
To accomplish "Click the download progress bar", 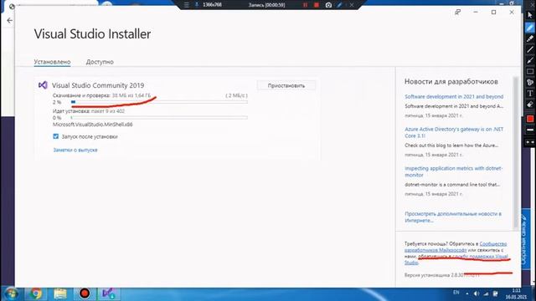I will pyautogui.click(x=159, y=102).
